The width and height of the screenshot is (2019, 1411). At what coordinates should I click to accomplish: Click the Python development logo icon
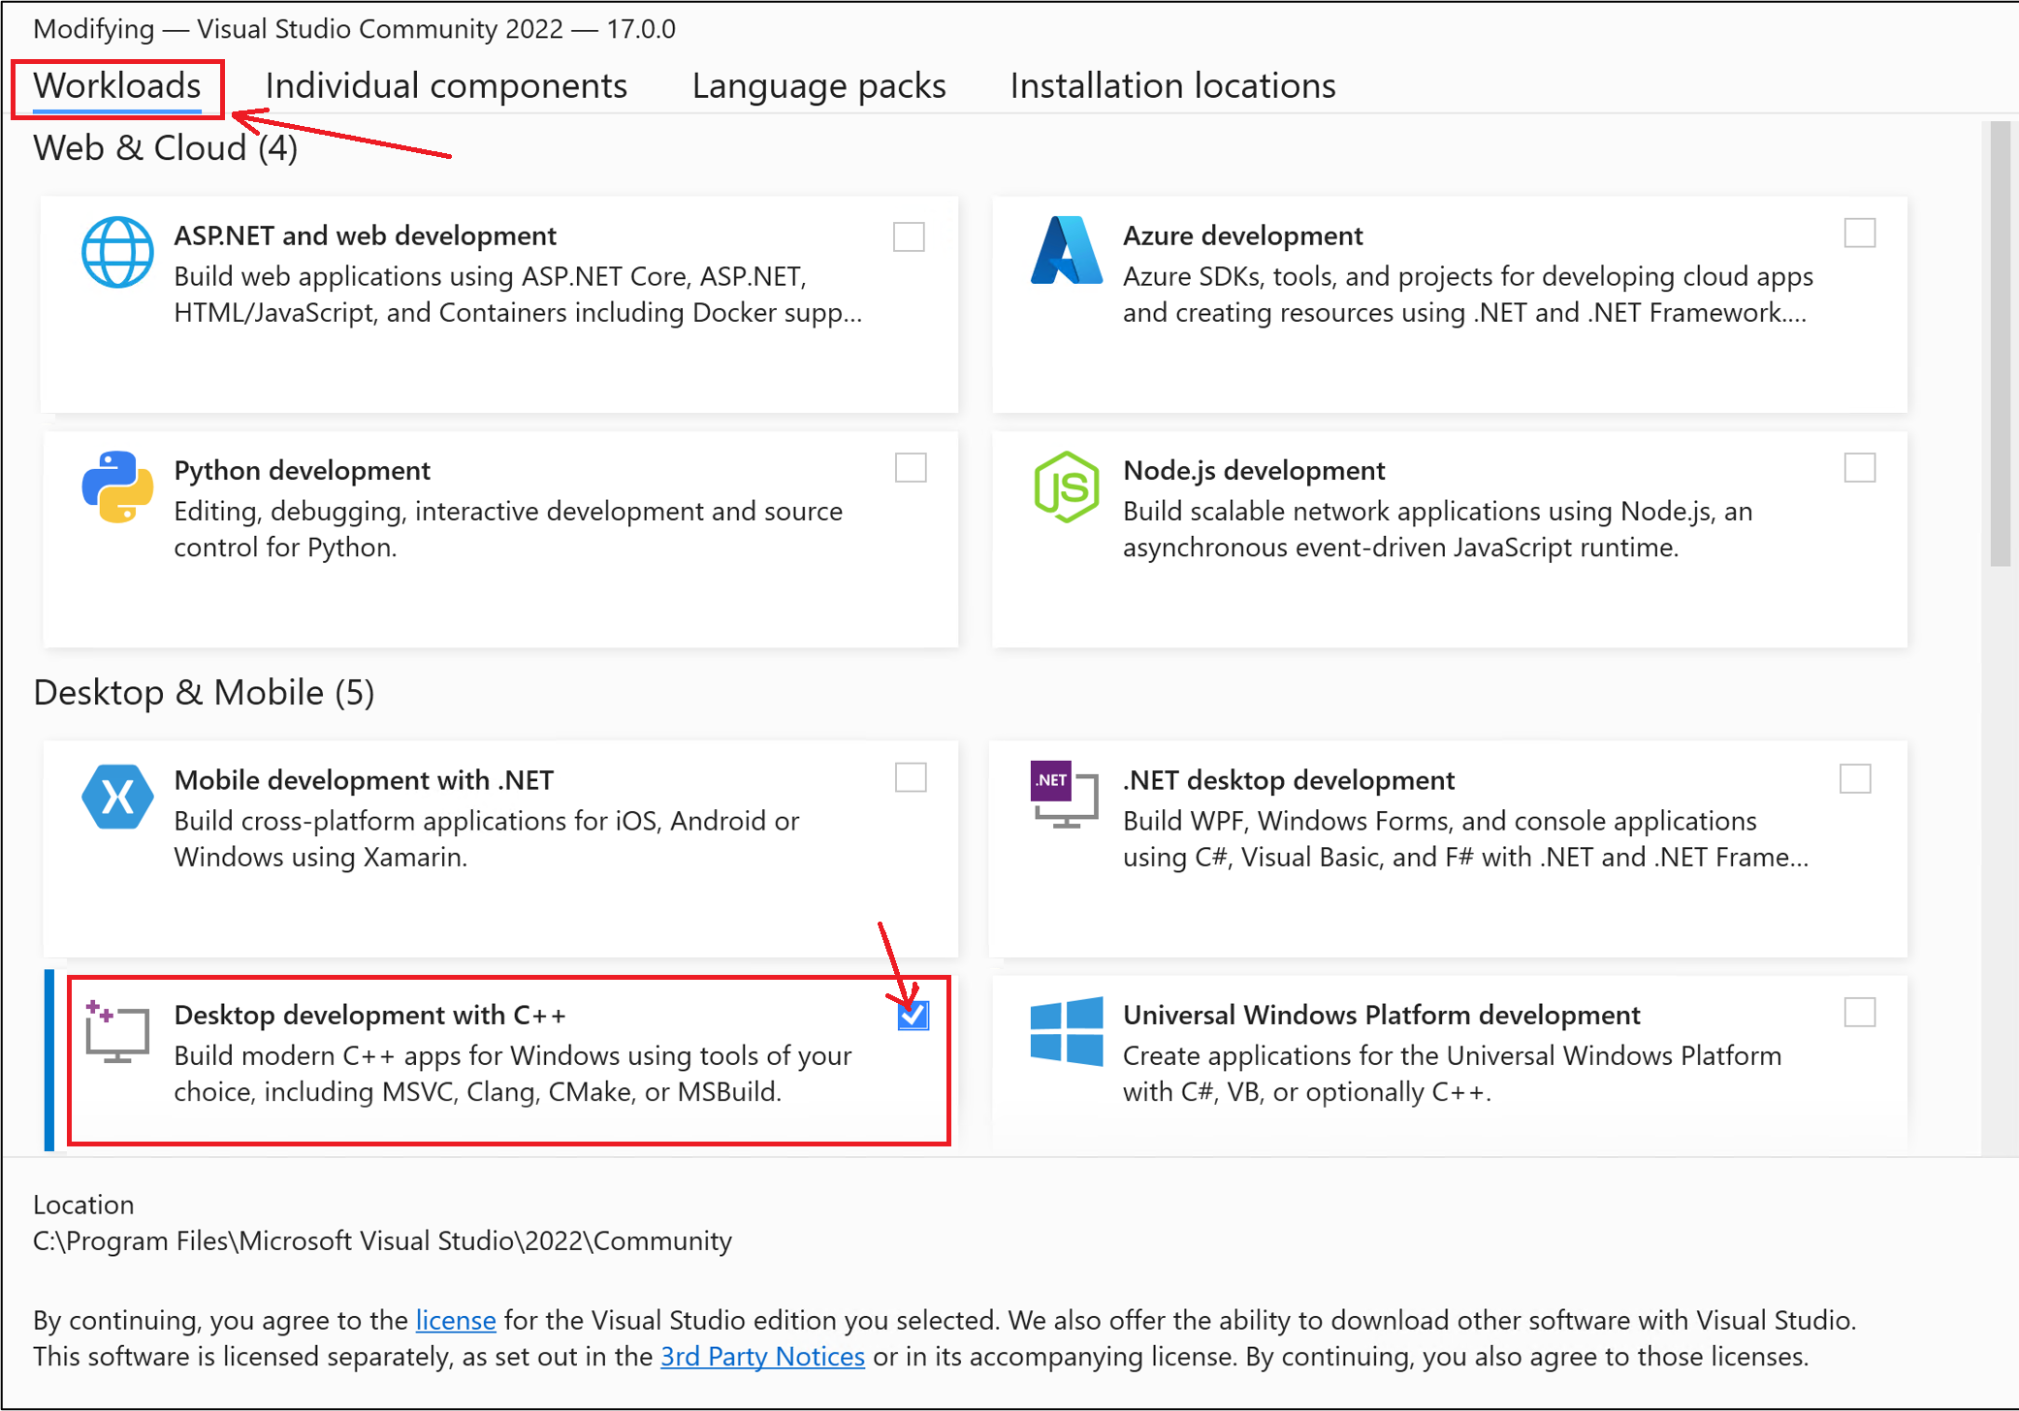116,487
